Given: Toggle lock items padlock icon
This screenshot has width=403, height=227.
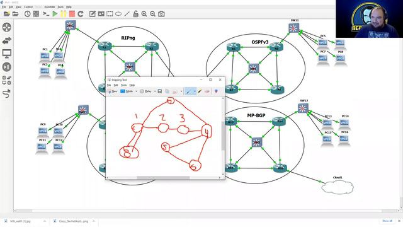Looking at the screenshot, I should pyautogui.click(x=135, y=14).
